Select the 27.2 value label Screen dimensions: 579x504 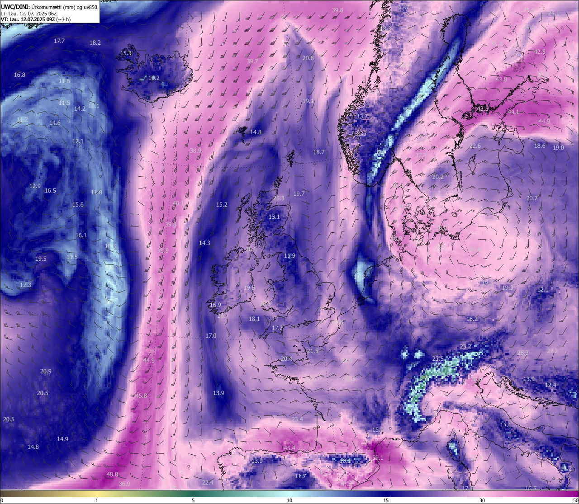click(x=552, y=351)
